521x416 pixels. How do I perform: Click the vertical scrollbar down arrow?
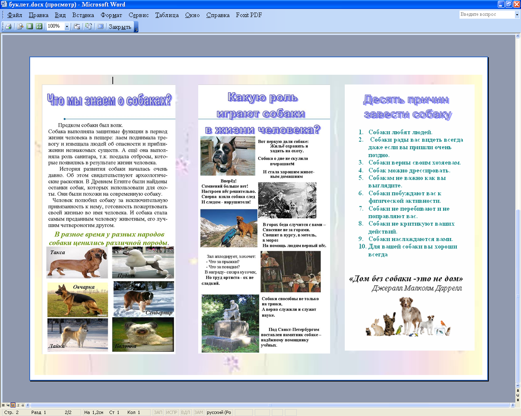click(x=518, y=386)
